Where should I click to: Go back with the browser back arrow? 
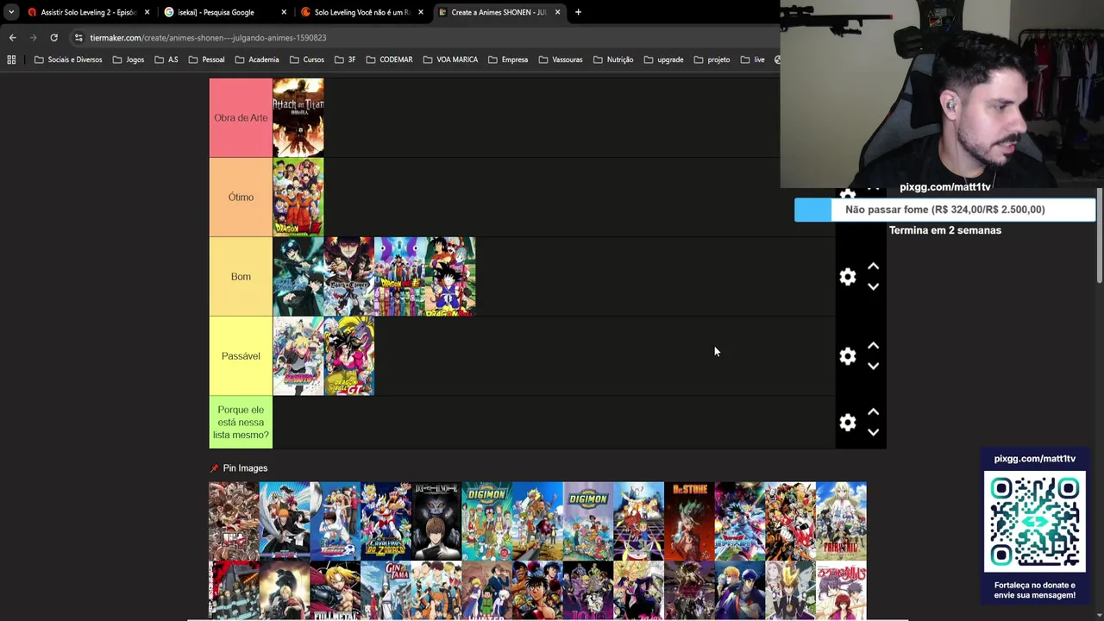click(x=12, y=37)
